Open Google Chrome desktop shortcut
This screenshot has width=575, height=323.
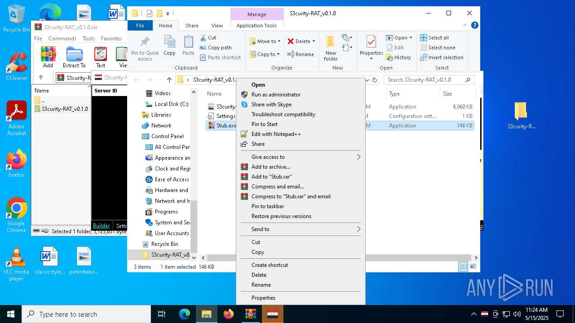17,215
